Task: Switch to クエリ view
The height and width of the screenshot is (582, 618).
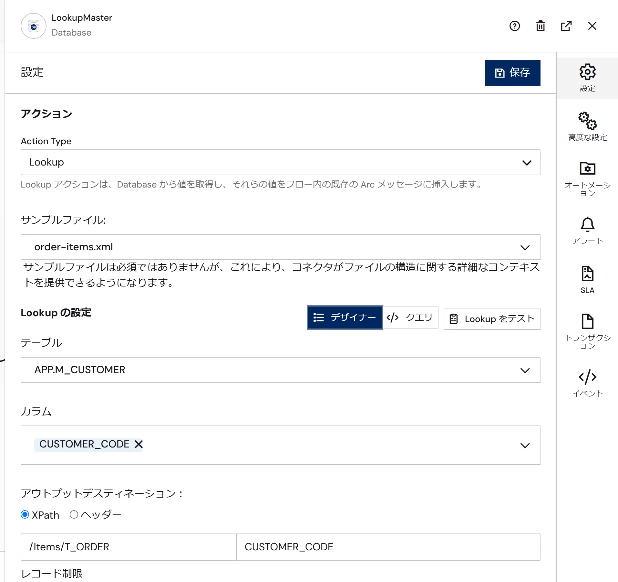Action: (x=410, y=318)
